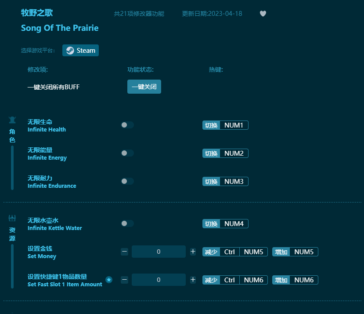364x314 pixels.
Task: Click 切换 NUM1 hotkey for Infinite Health
Action: tap(225, 125)
